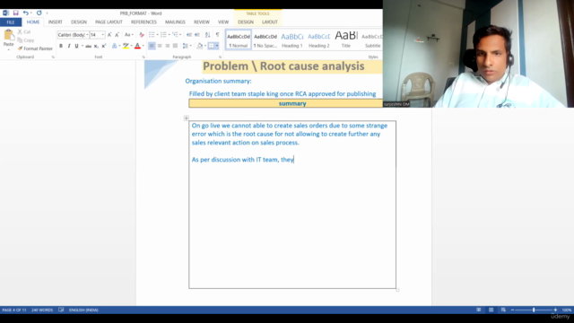Screen dimensions: 574x323
Task: Toggle italic formatting
Action: point(69,46)
